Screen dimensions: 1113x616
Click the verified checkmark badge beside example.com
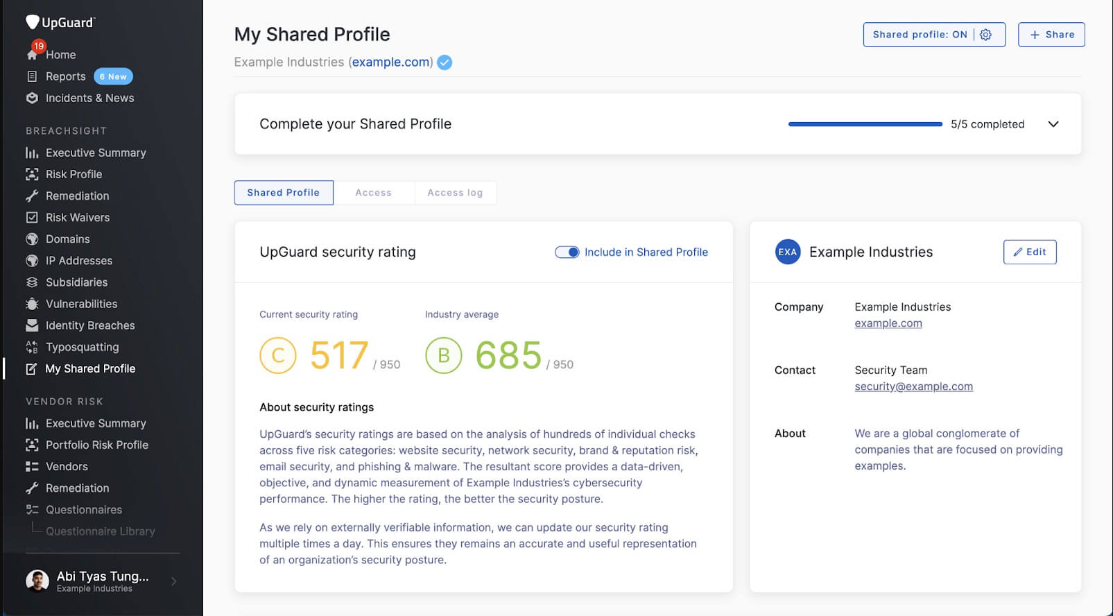tap(445, 62)
